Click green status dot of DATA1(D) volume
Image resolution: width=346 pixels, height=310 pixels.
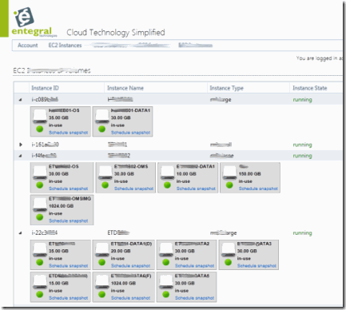[x=102, y=262]
